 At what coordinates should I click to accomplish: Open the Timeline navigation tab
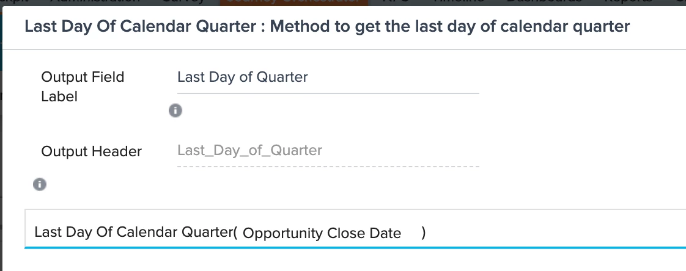pos(459,2)
